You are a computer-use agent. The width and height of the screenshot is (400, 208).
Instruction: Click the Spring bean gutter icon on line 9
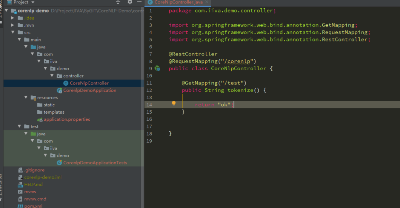(157, 68)
